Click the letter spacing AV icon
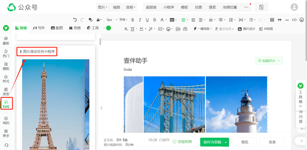Image resolution: width=307 pixels, height=150 pixels. point(142,29)
